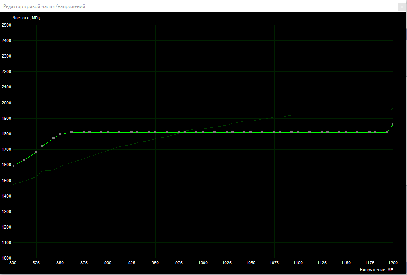Image resolution: width=407 pixels, height=275 pixels.
Task: Select the curve point on the 1175 mV gridline
Action: click(370, 132)
